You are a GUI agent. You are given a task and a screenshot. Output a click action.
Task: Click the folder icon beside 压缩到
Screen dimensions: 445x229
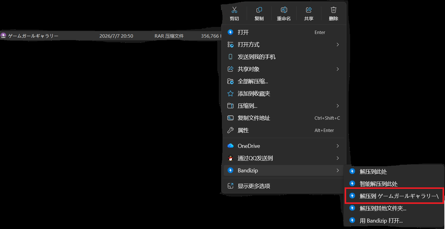tap(230, 106)
